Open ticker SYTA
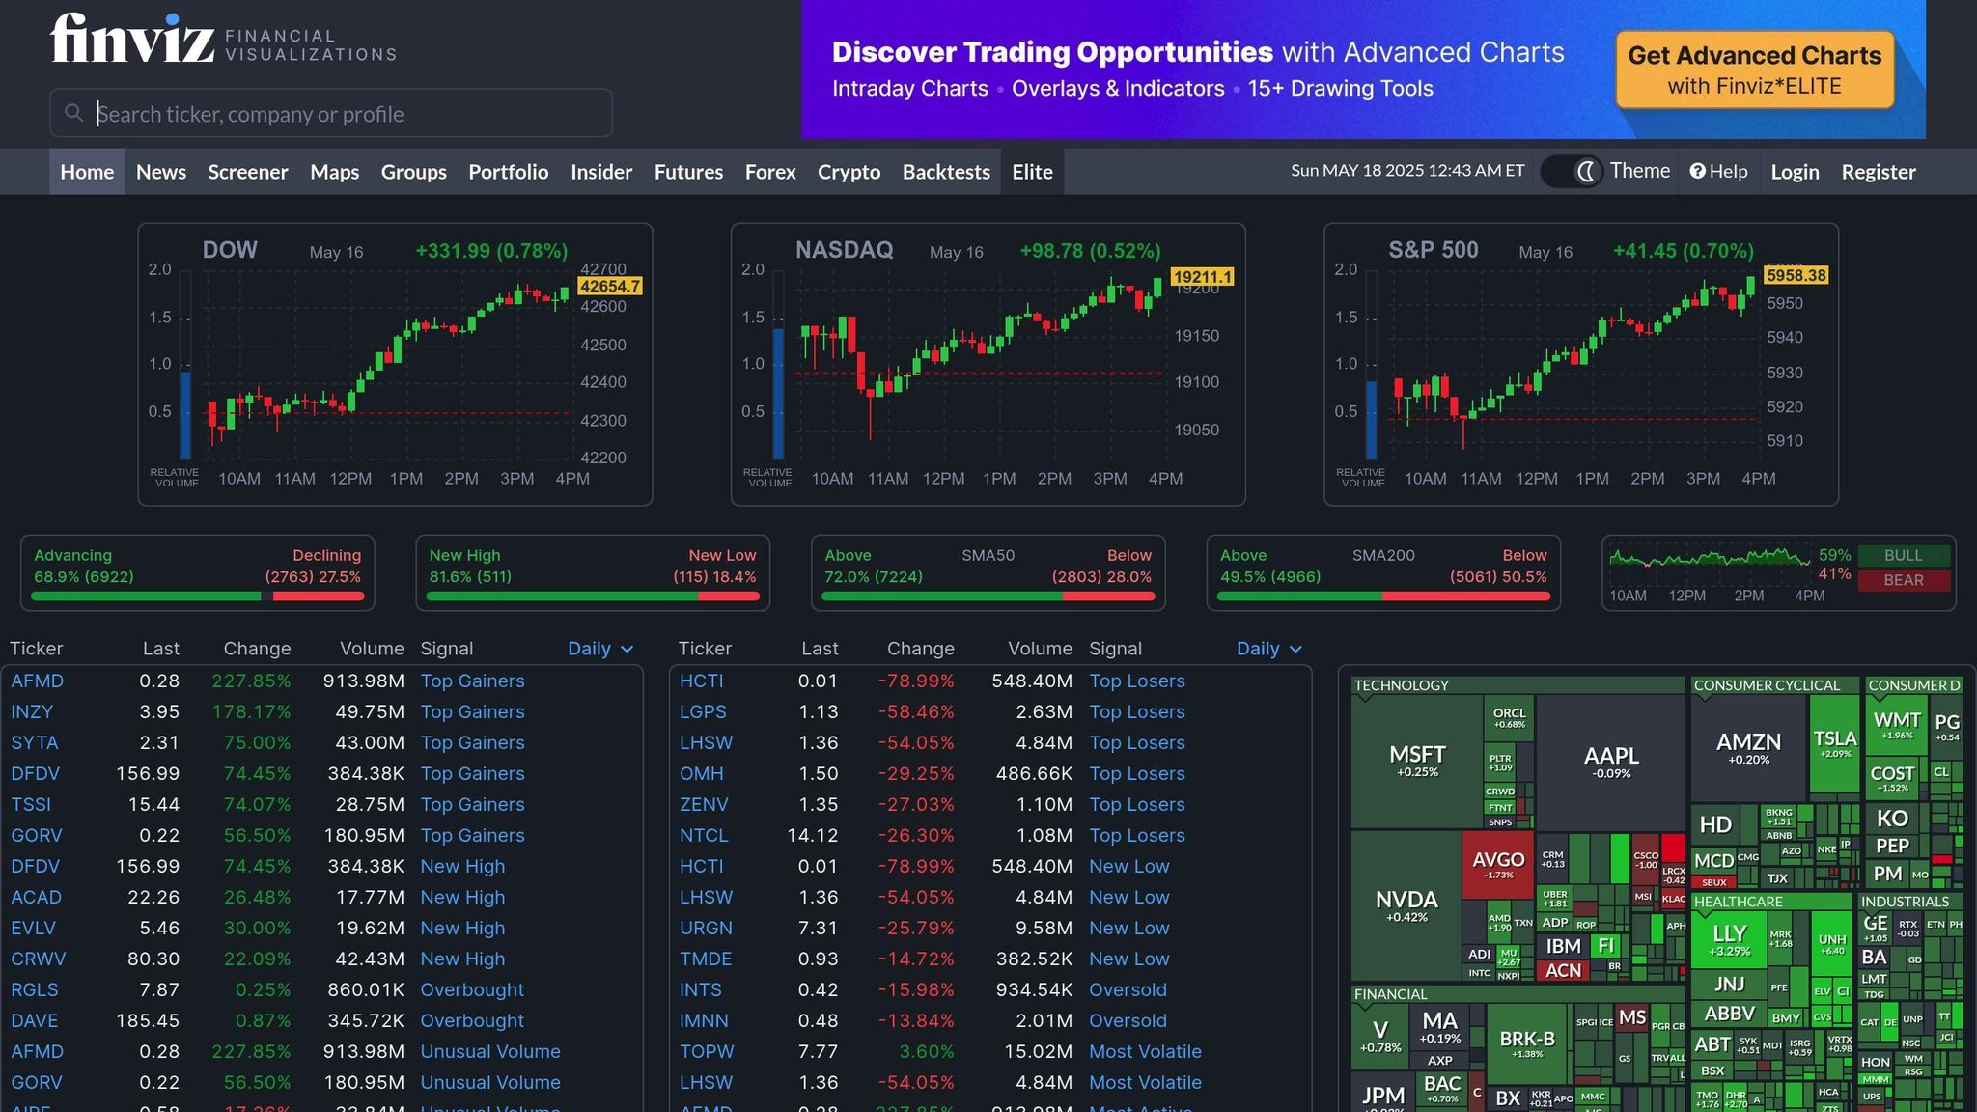 tap(35, 742)
